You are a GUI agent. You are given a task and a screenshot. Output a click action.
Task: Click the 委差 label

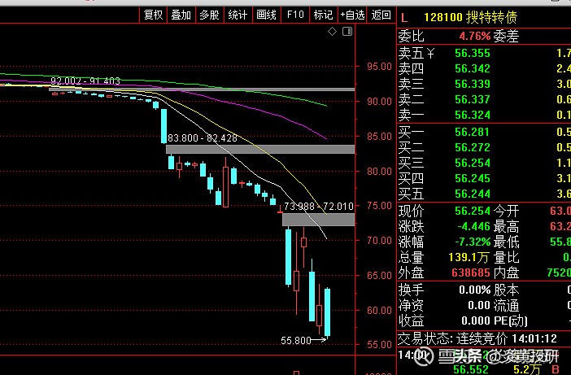pos(506,37)
